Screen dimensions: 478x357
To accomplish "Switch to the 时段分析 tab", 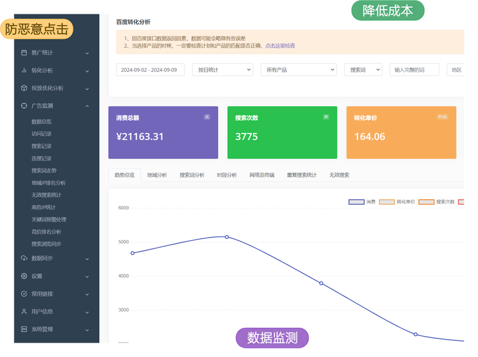I will [x=226, y=175].
